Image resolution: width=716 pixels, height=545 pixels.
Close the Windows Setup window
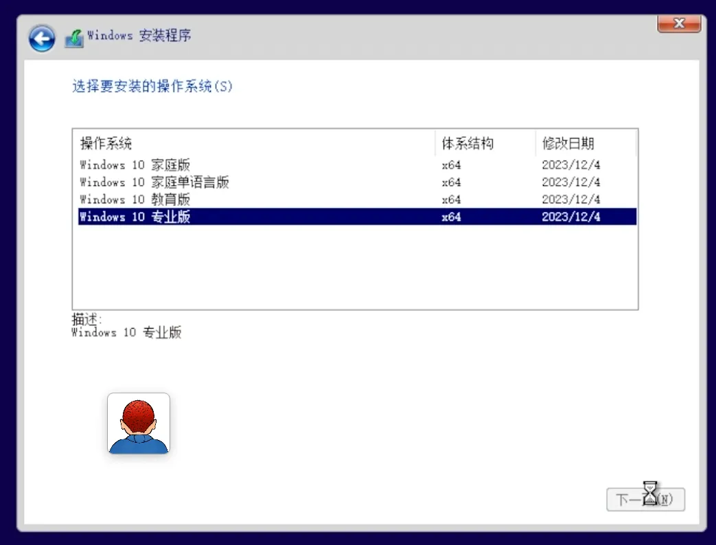click(x=679, y=23)
